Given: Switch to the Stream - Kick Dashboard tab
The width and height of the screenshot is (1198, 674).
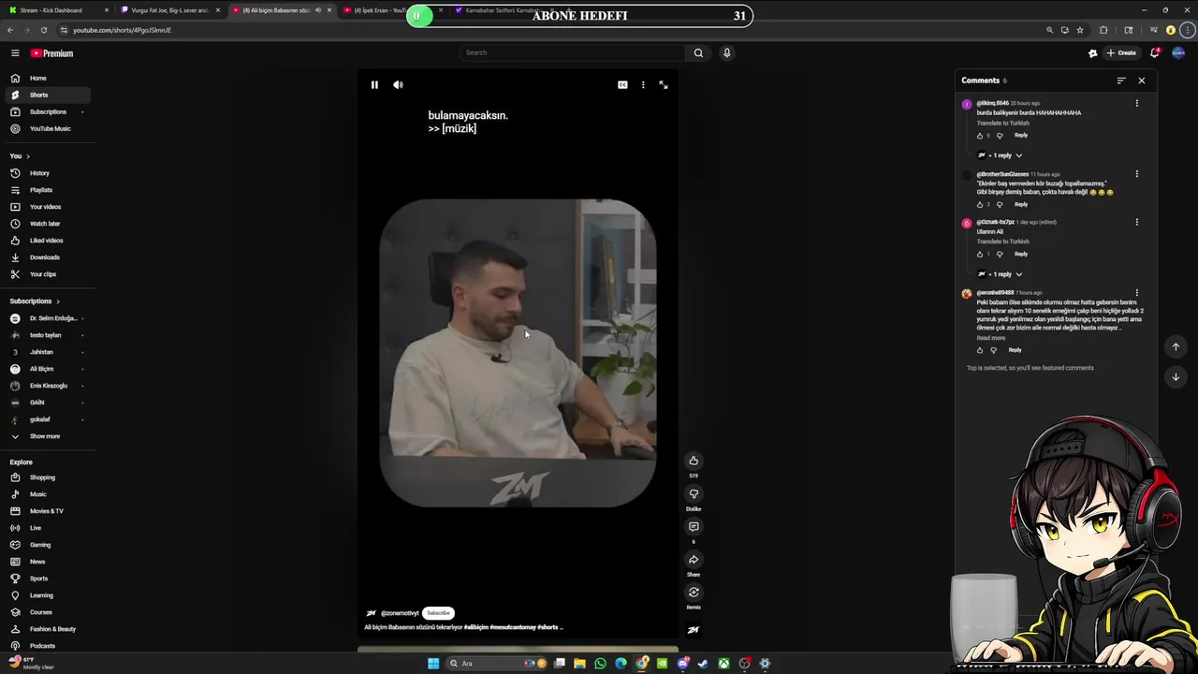Looking at the screenshot, I should [x=58, y=10].
